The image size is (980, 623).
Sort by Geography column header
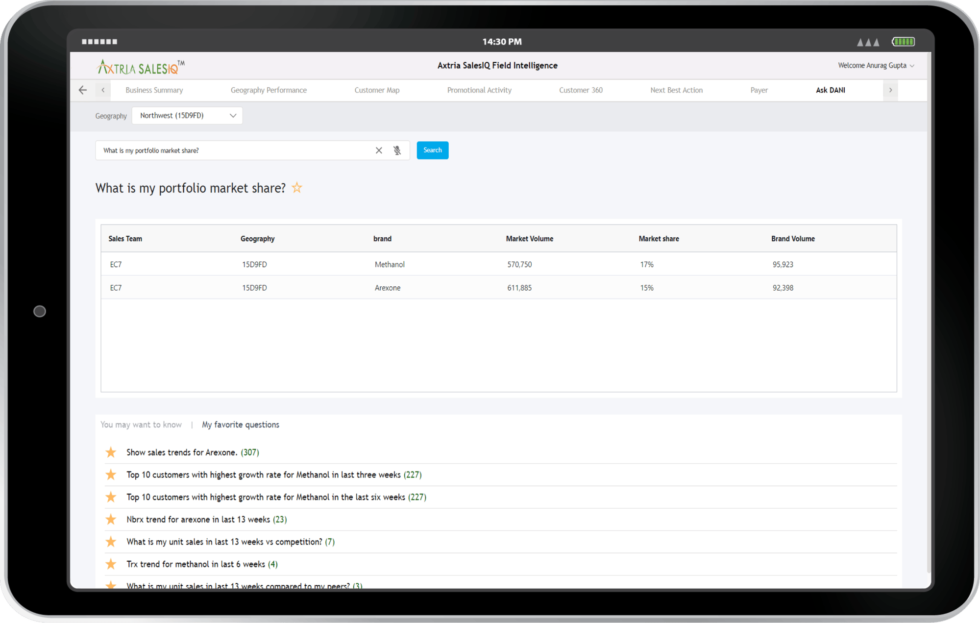coord(257,239)
